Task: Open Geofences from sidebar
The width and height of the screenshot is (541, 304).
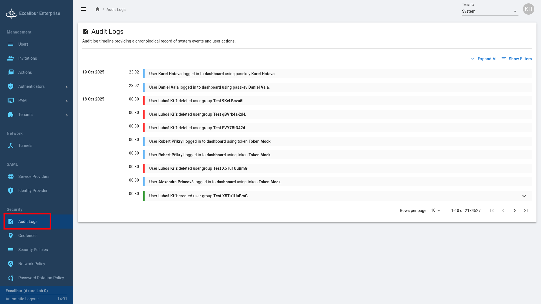Action: pyautogui.click(x=28, y=236)
